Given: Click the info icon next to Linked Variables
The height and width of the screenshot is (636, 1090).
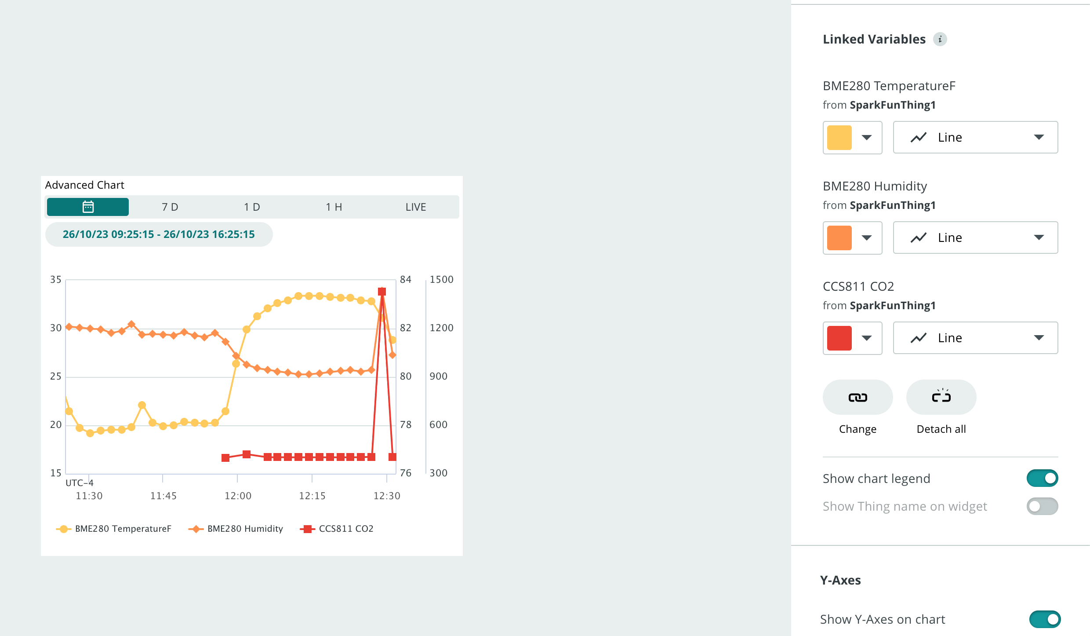Looking at the screenshot, I should [941, 39].
